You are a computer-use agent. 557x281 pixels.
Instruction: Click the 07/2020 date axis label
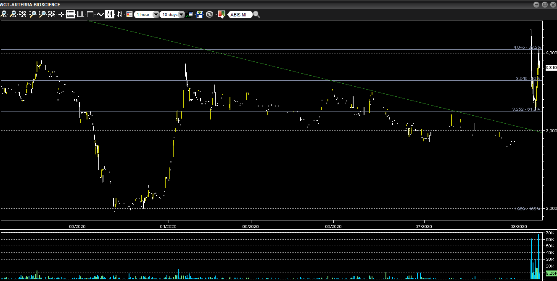(x=424, y=226)
